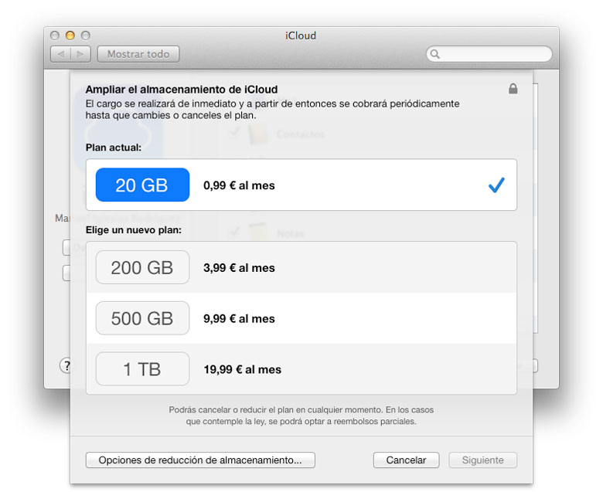
Task: Select the current 20 GB plan
Action: [301, 185]
